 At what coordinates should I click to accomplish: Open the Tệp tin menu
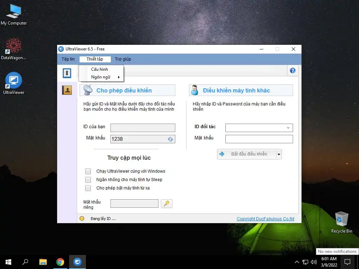68,59
